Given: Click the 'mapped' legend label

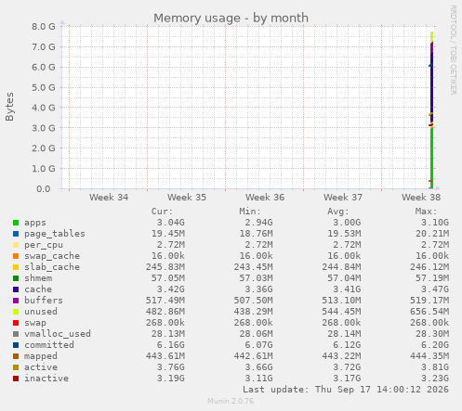Looking at the screenshot, I should click(41, 356).
